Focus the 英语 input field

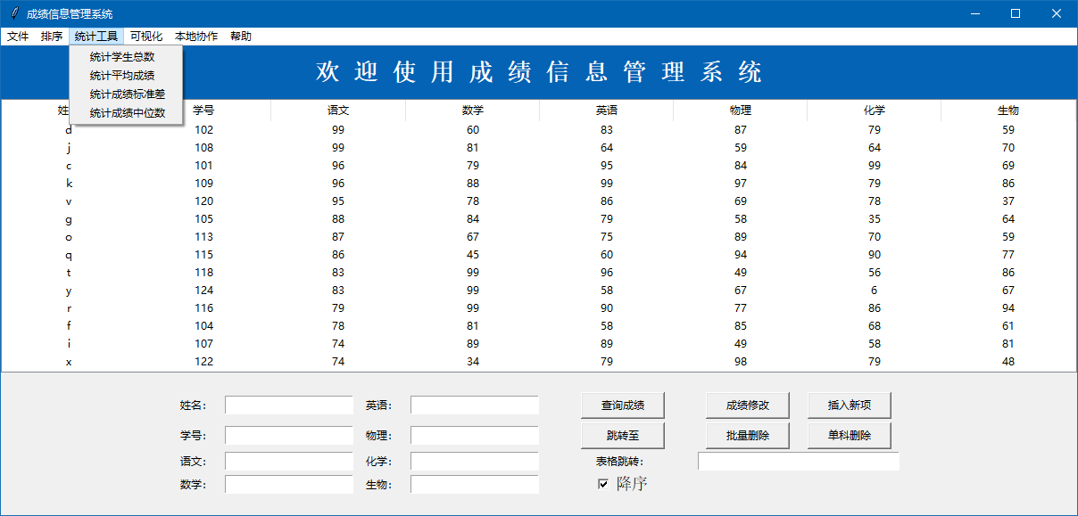475,405
